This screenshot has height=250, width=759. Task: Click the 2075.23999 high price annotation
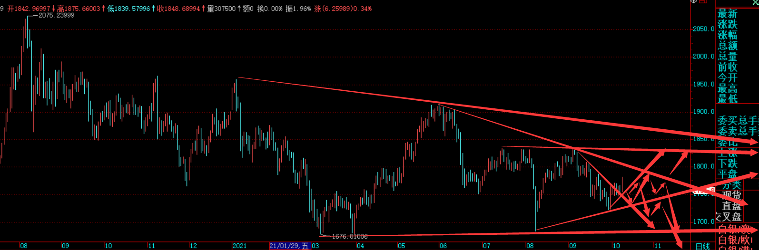coord(56,15)
